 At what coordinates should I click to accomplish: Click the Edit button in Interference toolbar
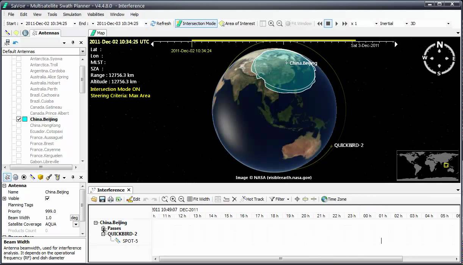tap(133, 199)
